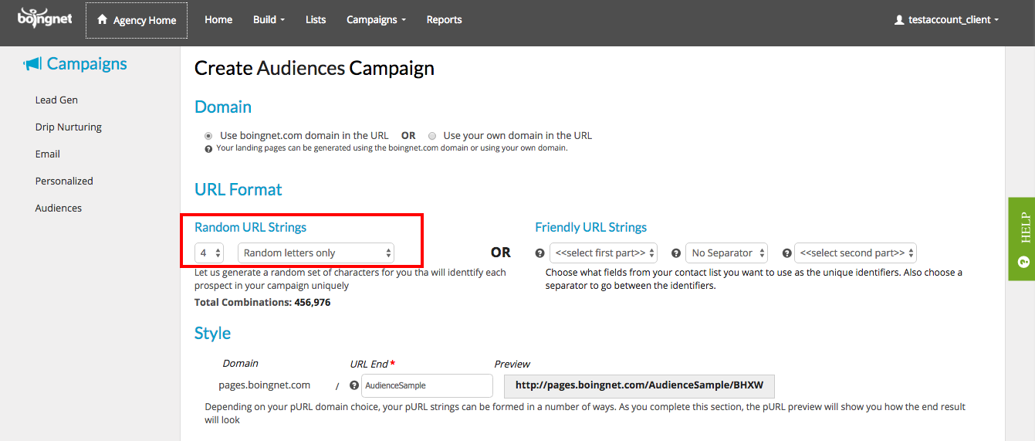Open Lead Gen campaigns in sidebar
This screenshot has height=441, width=1035.
click(56, 100)
